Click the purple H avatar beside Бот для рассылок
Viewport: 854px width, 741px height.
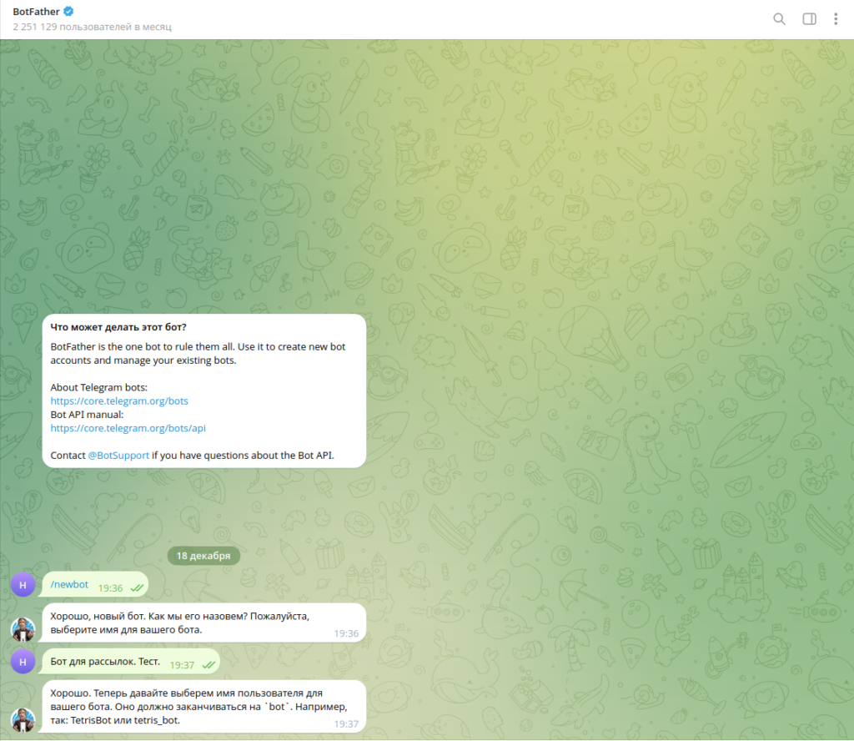point(23,662)
